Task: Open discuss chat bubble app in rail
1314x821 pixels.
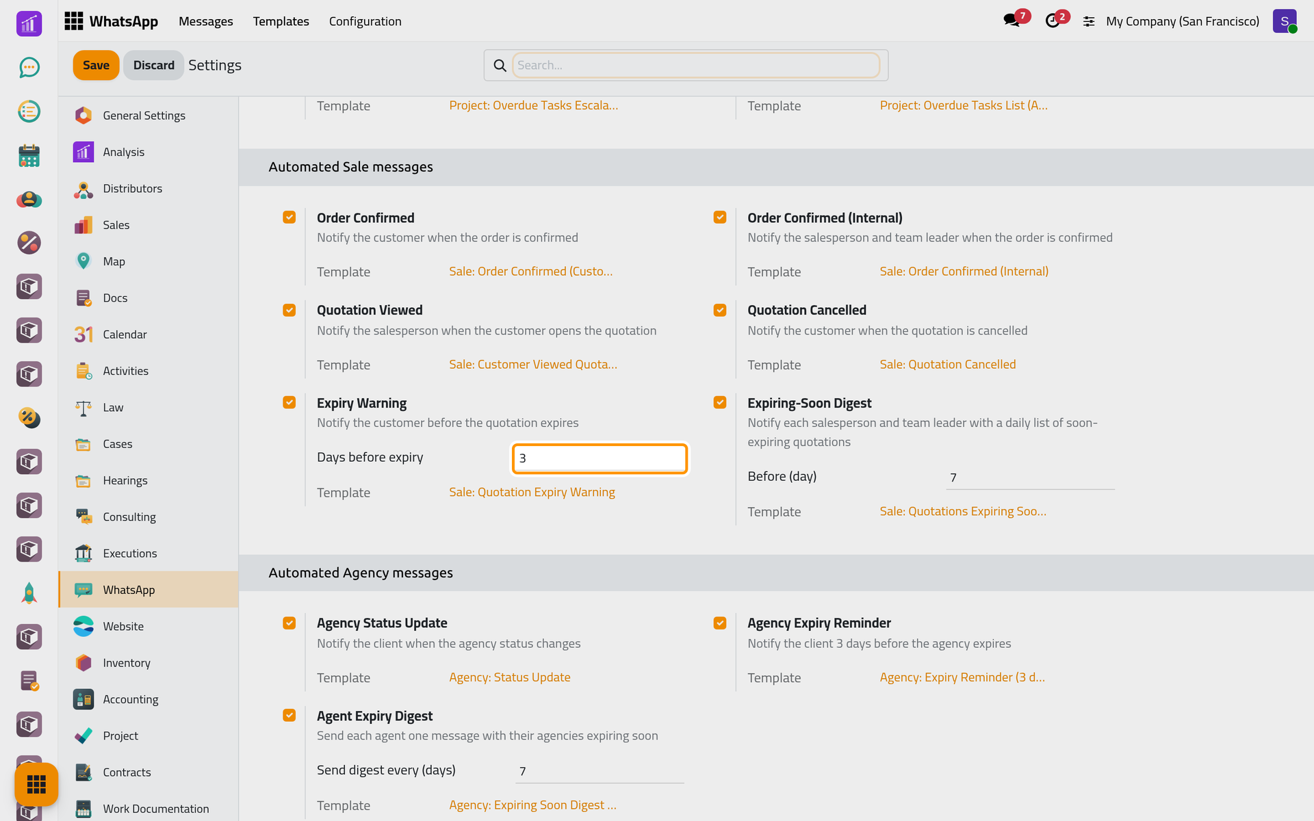Action: click(29, 67)
